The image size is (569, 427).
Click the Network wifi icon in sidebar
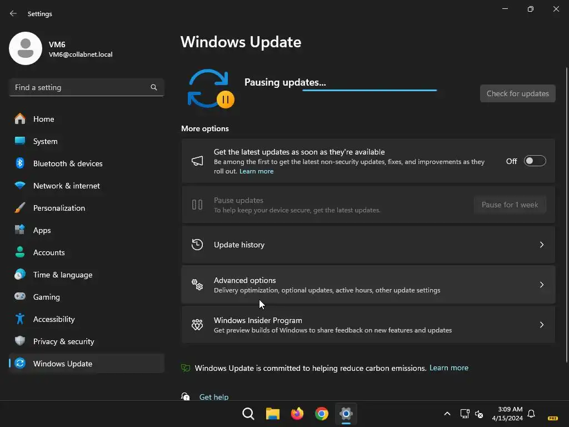pos(20,186)
